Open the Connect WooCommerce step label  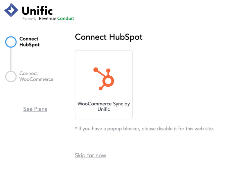36,76
